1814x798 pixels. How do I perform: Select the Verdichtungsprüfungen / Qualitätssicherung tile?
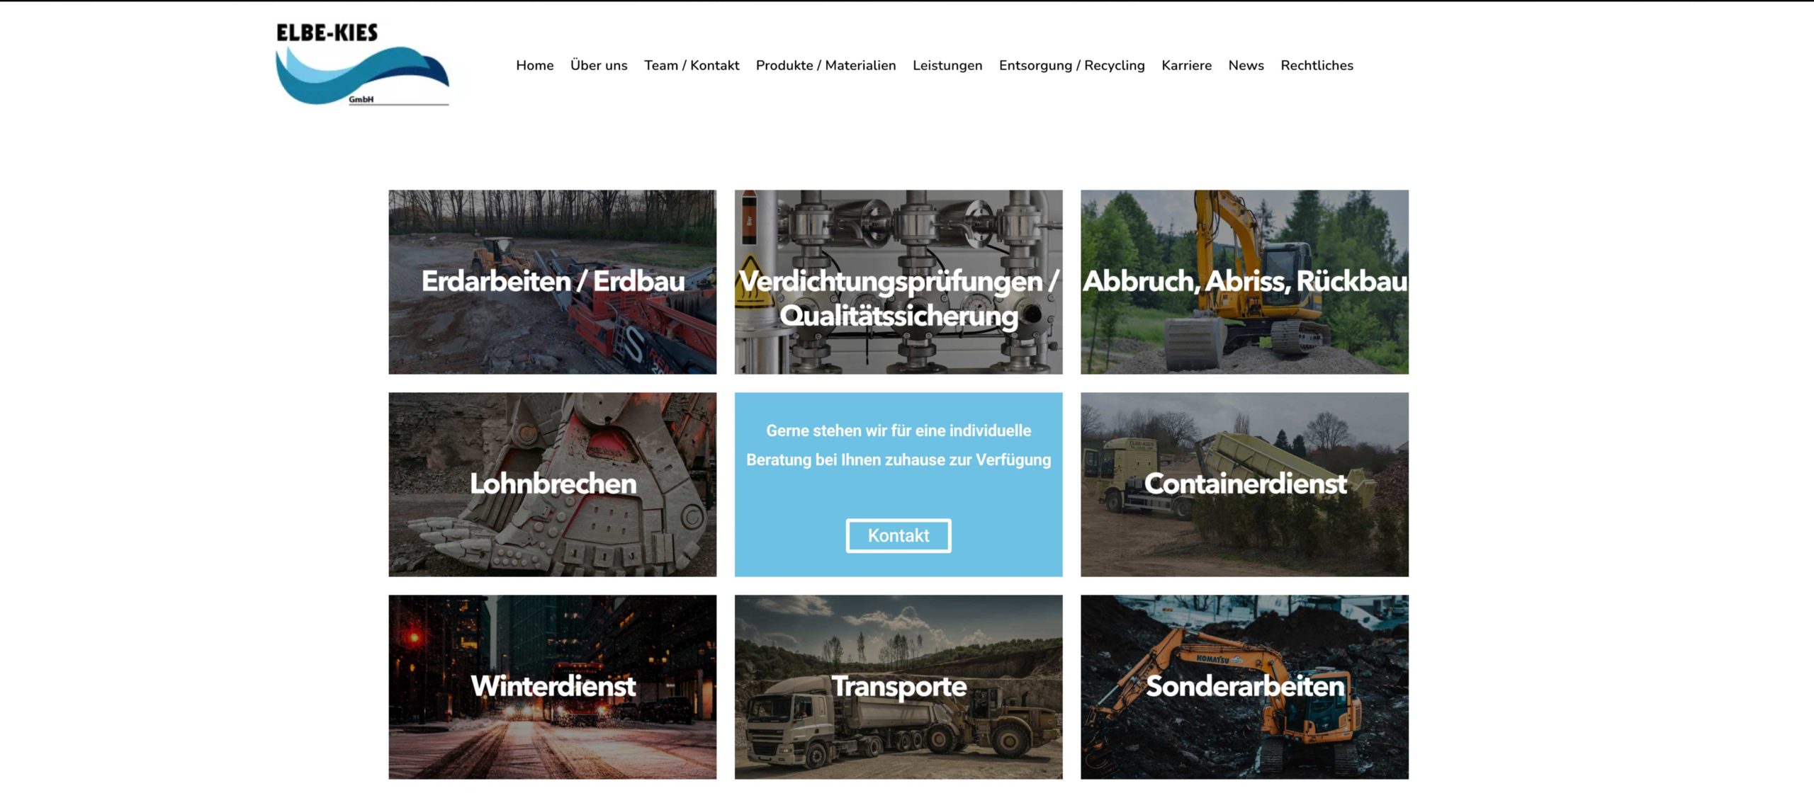coord(898,282)
